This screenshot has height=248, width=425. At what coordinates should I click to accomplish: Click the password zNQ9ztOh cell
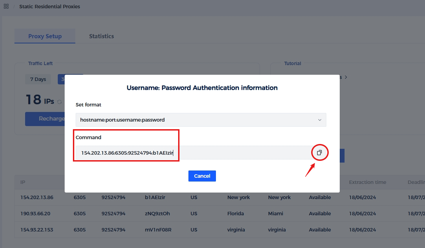(157, 214)
